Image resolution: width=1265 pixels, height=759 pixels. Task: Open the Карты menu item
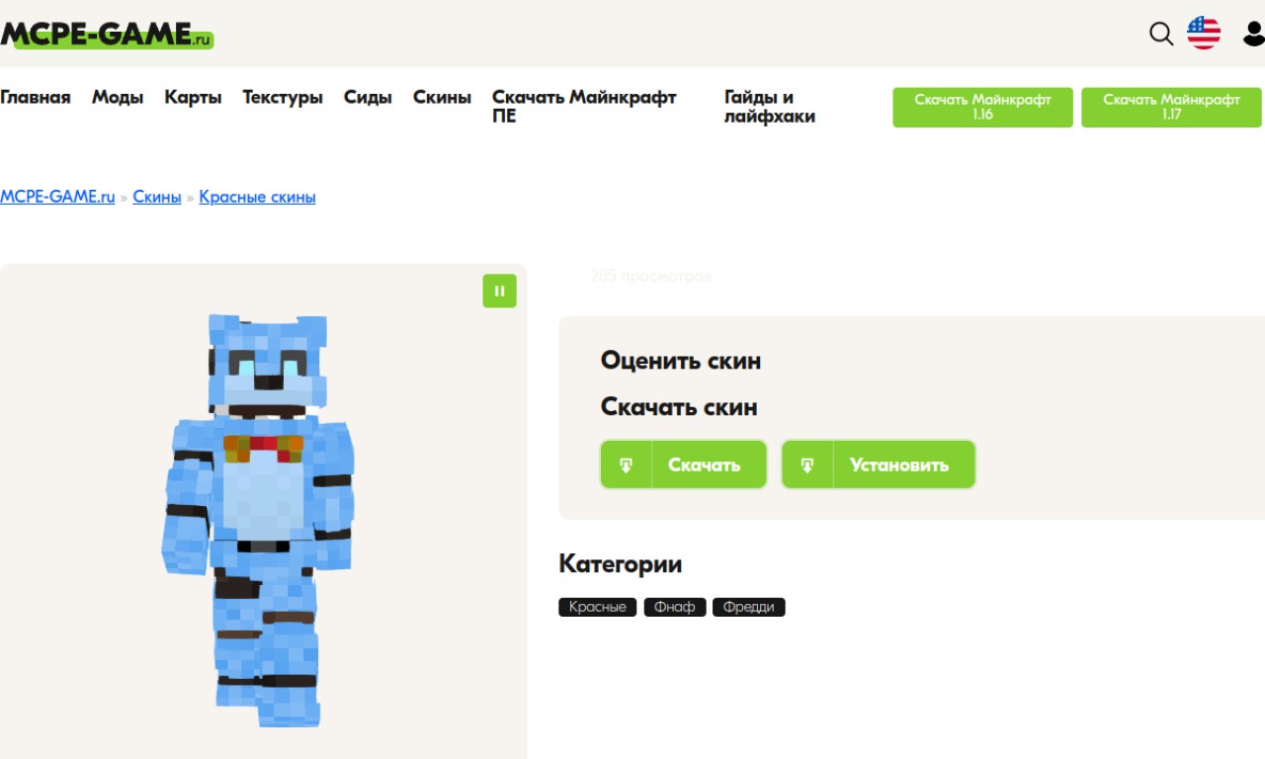193,97
